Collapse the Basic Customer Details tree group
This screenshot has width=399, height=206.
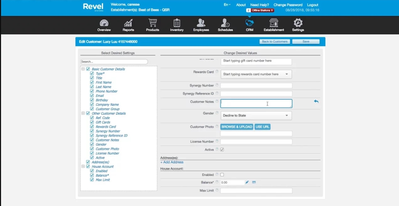(x=83, y=69)
